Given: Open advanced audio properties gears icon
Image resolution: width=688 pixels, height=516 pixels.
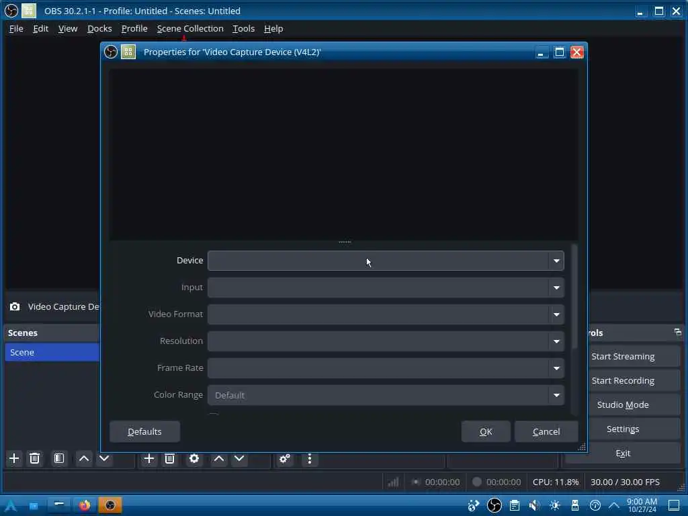Looking at the screenshot, I should (x=285, y=459).
